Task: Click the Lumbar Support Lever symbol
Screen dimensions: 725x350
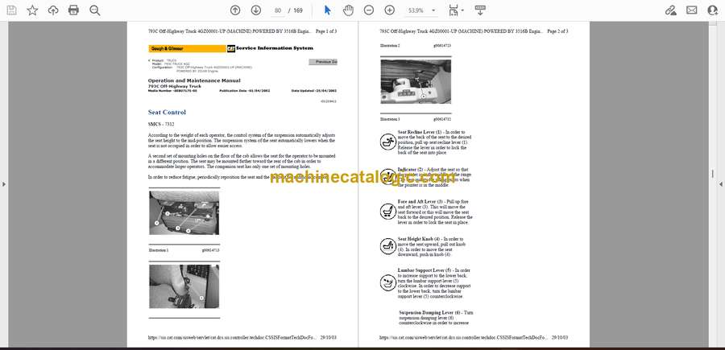Action: coord(388,282)
